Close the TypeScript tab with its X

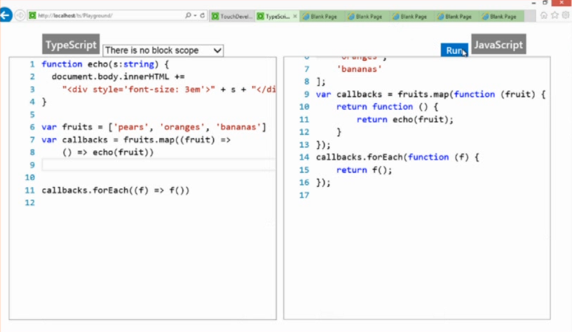[x=294, y=16]
